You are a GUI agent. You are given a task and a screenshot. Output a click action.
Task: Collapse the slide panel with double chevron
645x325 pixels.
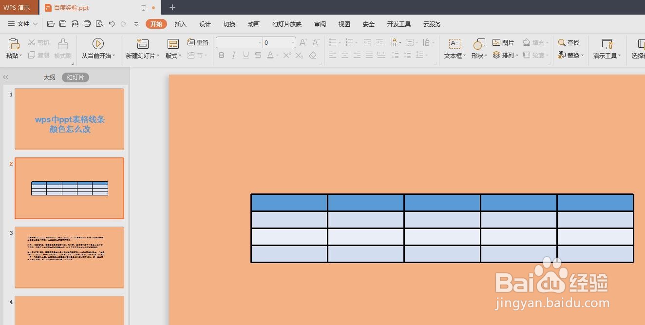pos(6,77)
